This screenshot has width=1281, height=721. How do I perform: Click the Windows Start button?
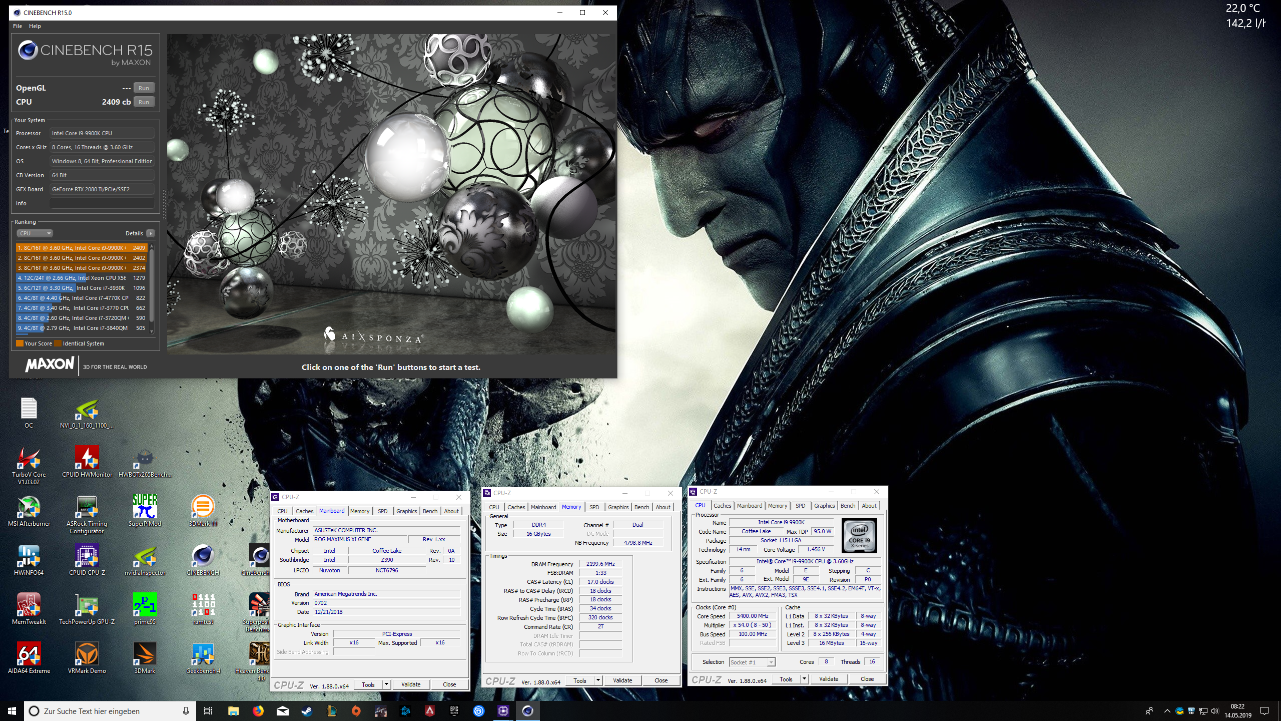(x=12, y=710)
